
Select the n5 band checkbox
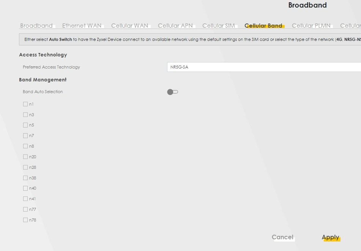(x=25, y=125)
